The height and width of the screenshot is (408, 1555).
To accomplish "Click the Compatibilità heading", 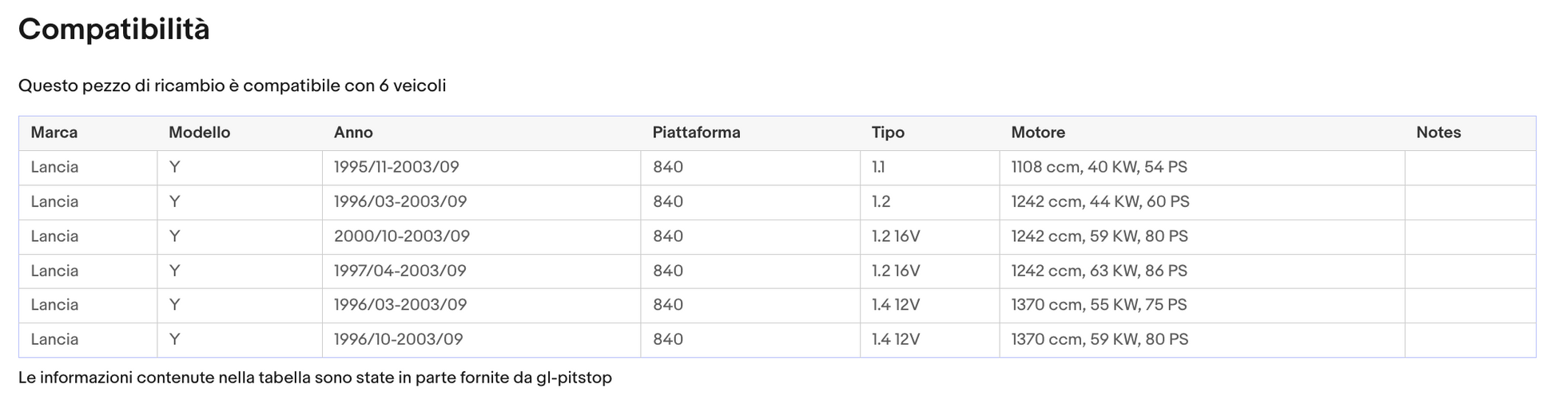I will pyautogui.click(x=114, y=30).
